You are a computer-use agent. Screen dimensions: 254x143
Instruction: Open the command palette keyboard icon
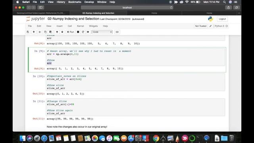[x=117, y=32]
